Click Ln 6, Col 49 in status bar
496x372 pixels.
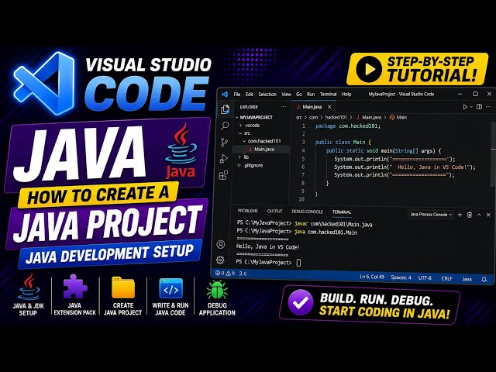[x=372, y=277]
